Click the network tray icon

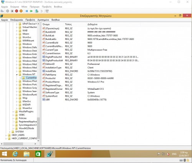tap(164, 154)
